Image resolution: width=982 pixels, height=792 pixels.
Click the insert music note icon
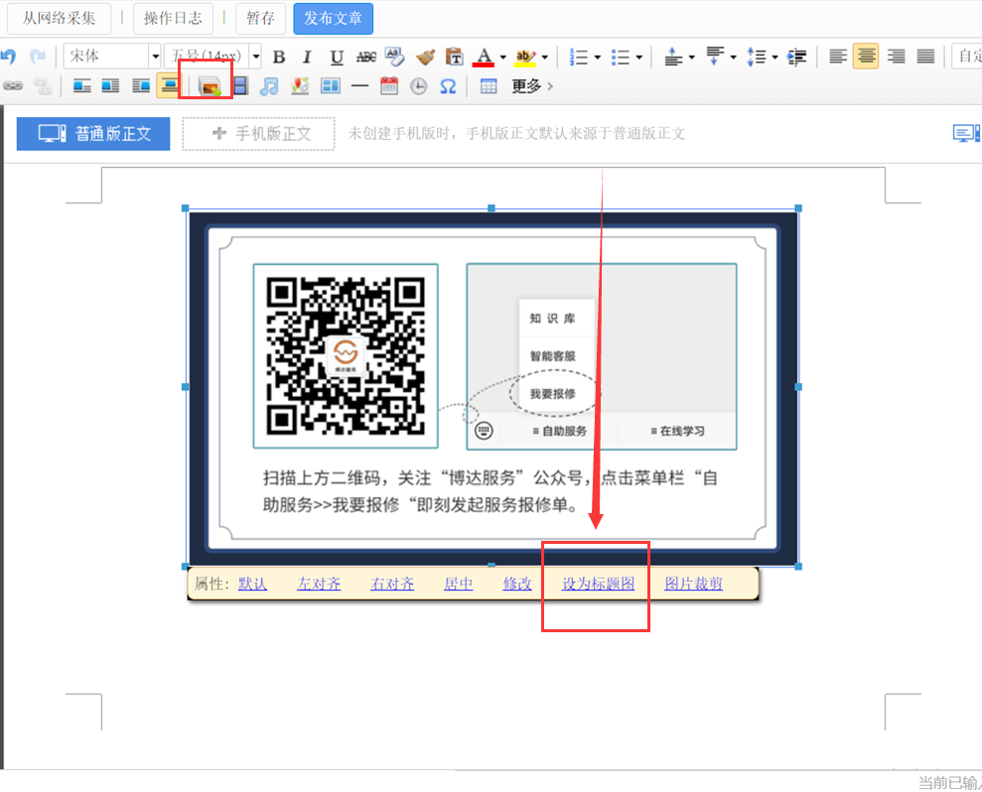pos(269,86)
